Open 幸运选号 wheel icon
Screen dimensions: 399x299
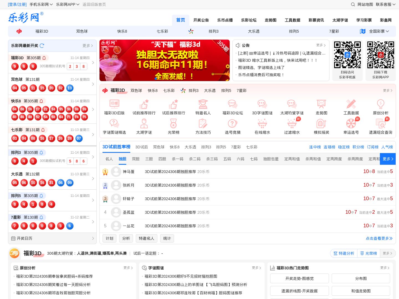pos(351,123)
